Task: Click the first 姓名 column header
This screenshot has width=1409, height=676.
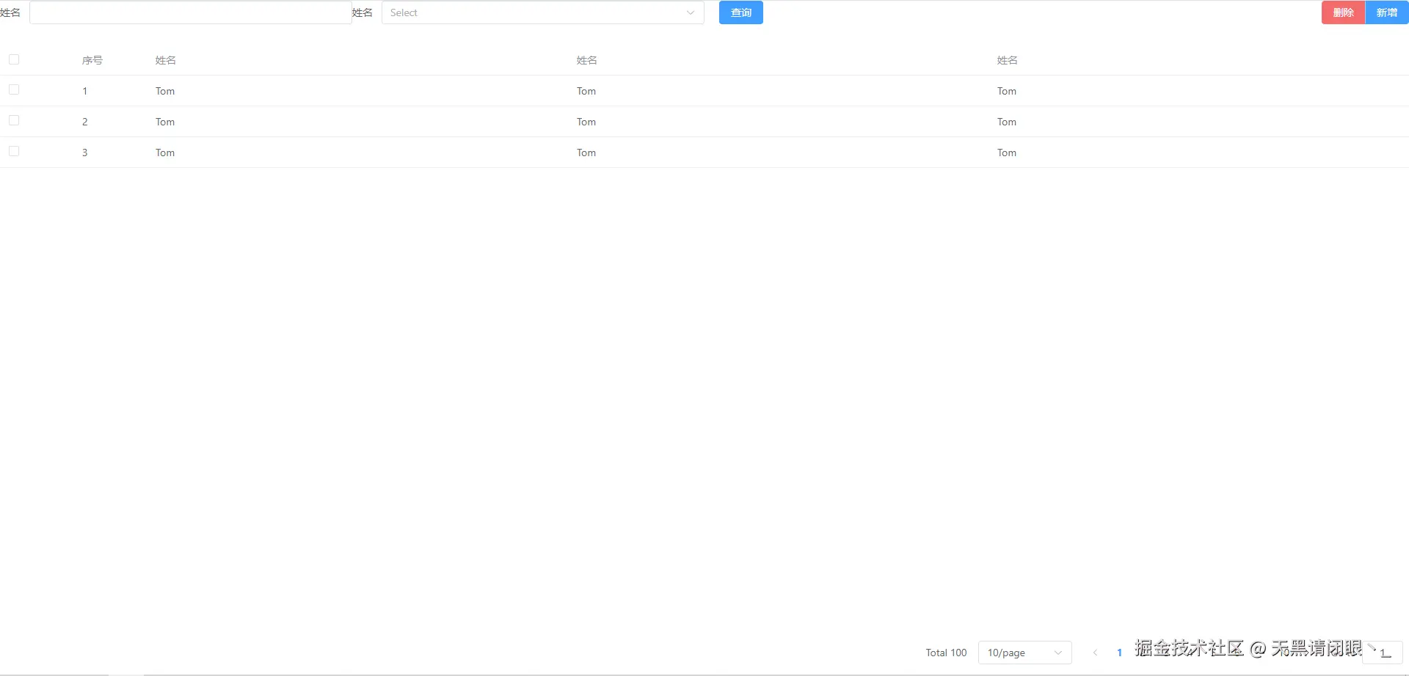Action: coord(164,60)
